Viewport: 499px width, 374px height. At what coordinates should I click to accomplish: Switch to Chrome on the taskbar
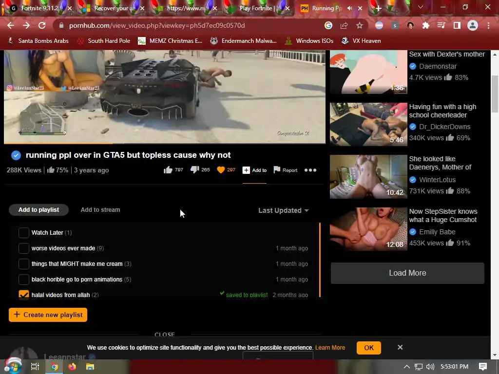[54, 367]
